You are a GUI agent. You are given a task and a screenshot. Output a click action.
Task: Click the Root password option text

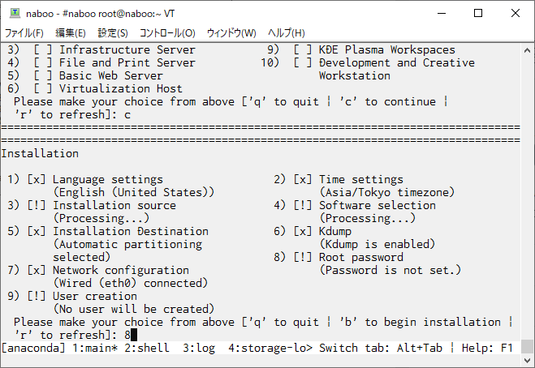coord(361,257)
